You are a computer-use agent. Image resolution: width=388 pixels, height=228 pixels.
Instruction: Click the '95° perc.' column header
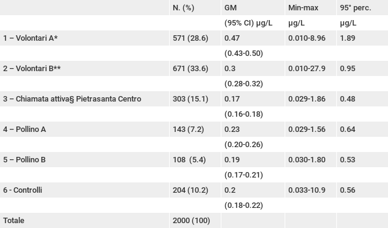click(355, 8)
